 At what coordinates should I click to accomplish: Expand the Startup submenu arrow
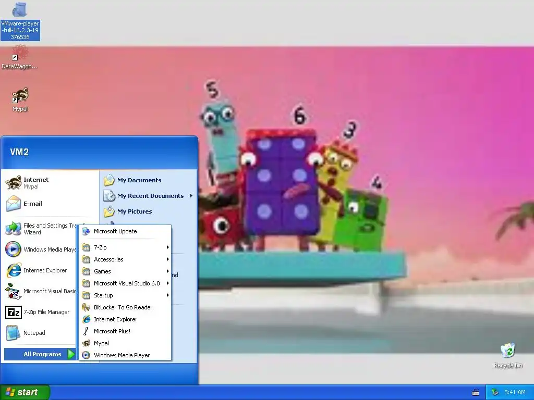167,295
